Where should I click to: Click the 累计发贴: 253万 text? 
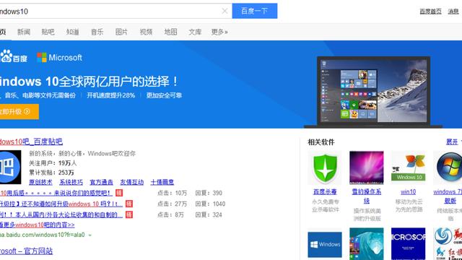51,173
